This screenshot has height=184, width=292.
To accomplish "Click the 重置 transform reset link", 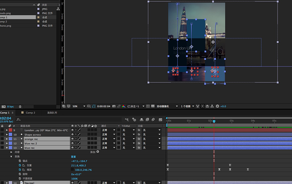I will click(x=73, y=157).
